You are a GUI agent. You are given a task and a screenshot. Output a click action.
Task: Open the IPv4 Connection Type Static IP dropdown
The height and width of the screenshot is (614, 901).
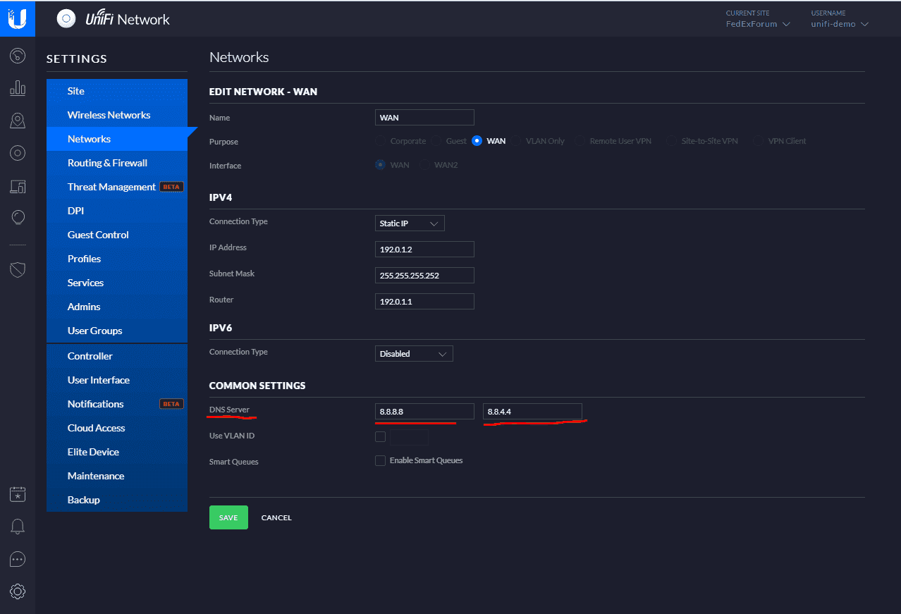[x=410, y=223]
